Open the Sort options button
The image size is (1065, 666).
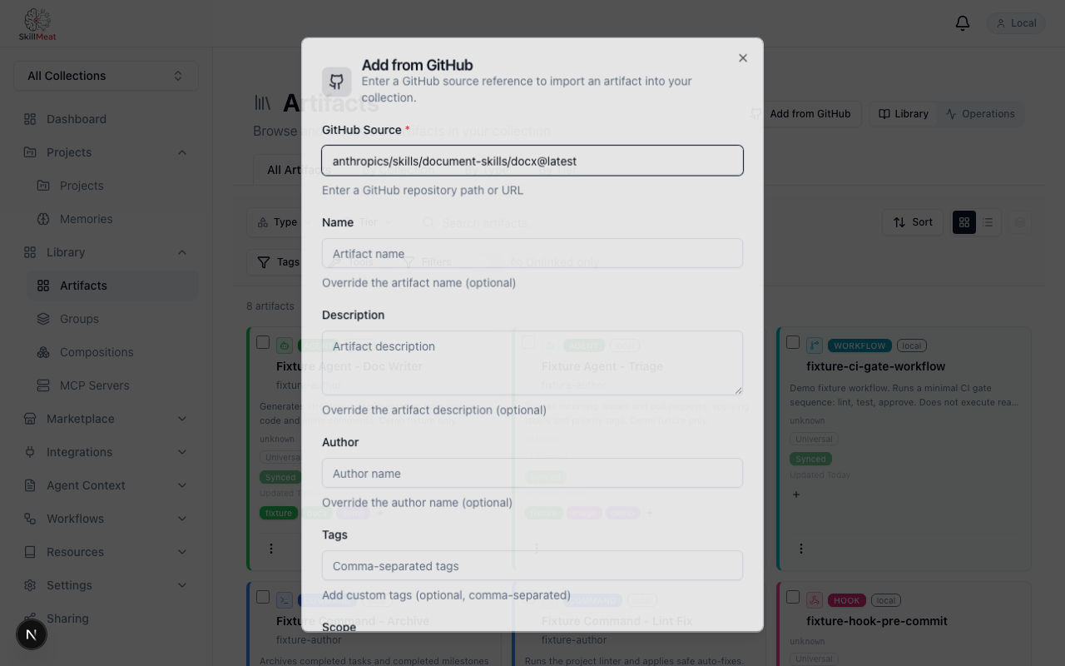coord(913,222)
